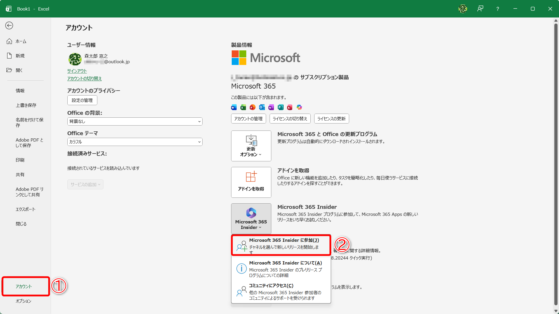The image size is (559, 314).
Task: Click the Copilot icon in included apps
Action: point(299,107)
